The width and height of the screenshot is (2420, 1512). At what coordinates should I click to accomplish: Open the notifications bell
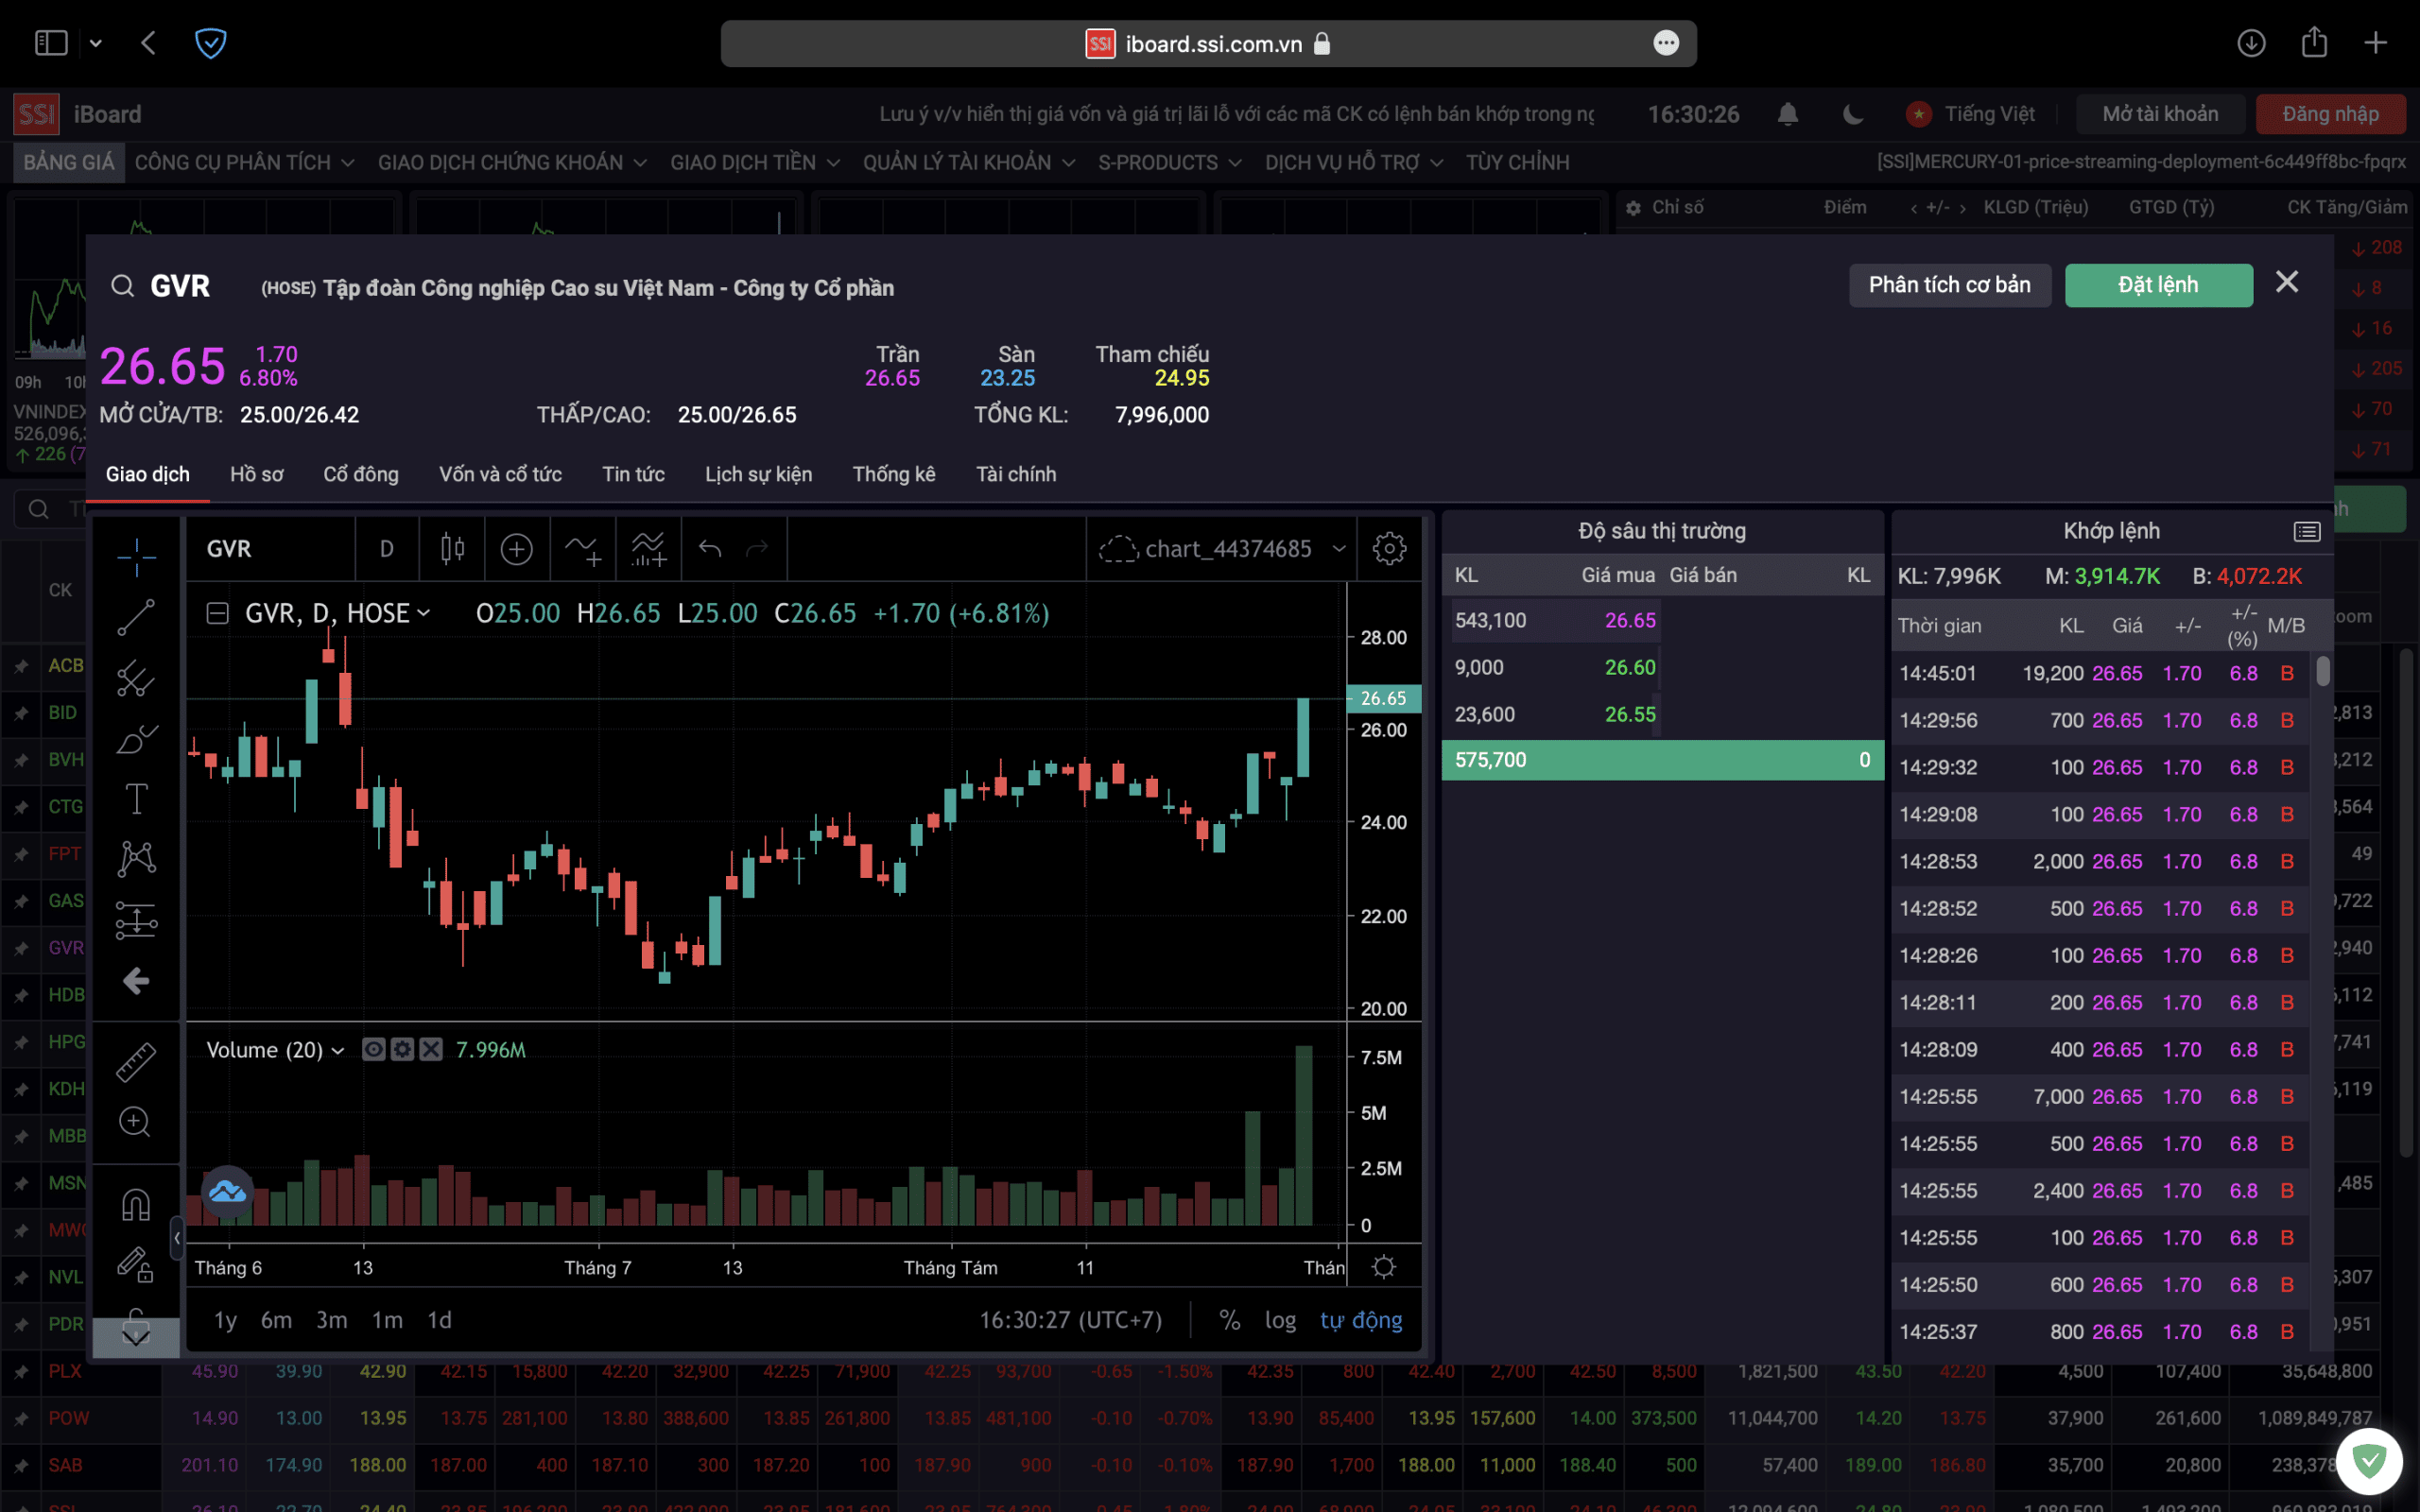[x=1788, y=114]
